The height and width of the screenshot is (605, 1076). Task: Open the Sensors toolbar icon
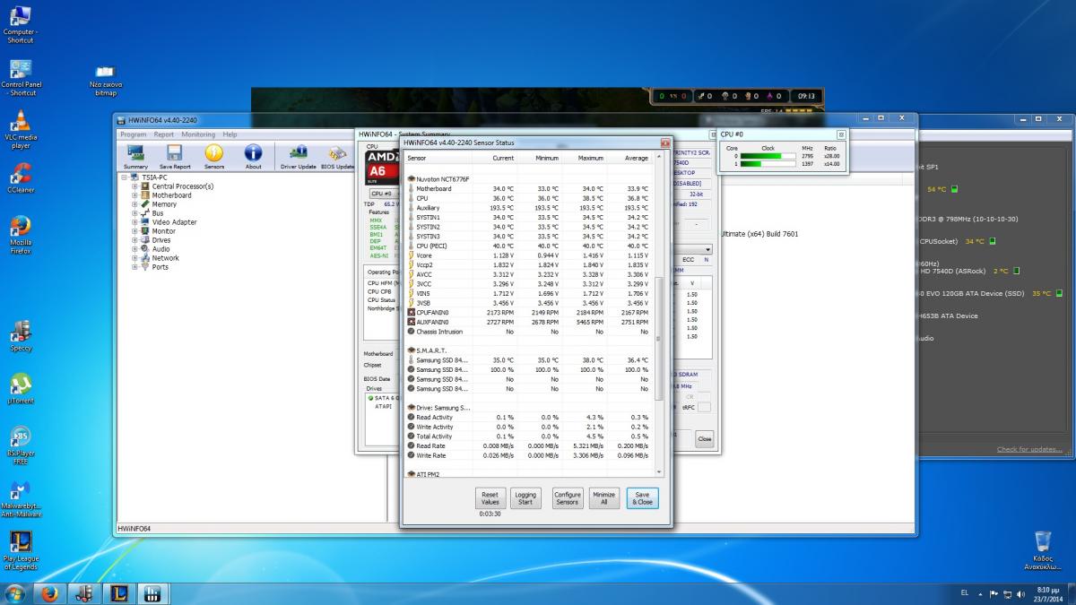[214, 157]
